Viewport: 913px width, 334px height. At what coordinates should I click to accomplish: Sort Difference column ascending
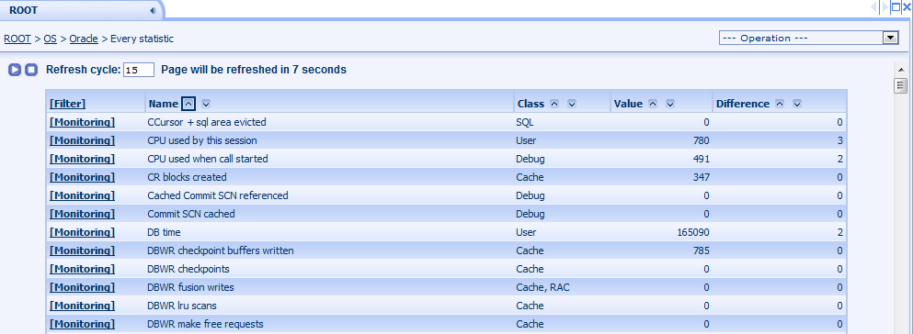pos(780,104)
